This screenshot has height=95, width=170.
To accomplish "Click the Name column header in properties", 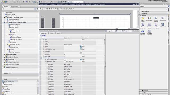I will 53,38.
